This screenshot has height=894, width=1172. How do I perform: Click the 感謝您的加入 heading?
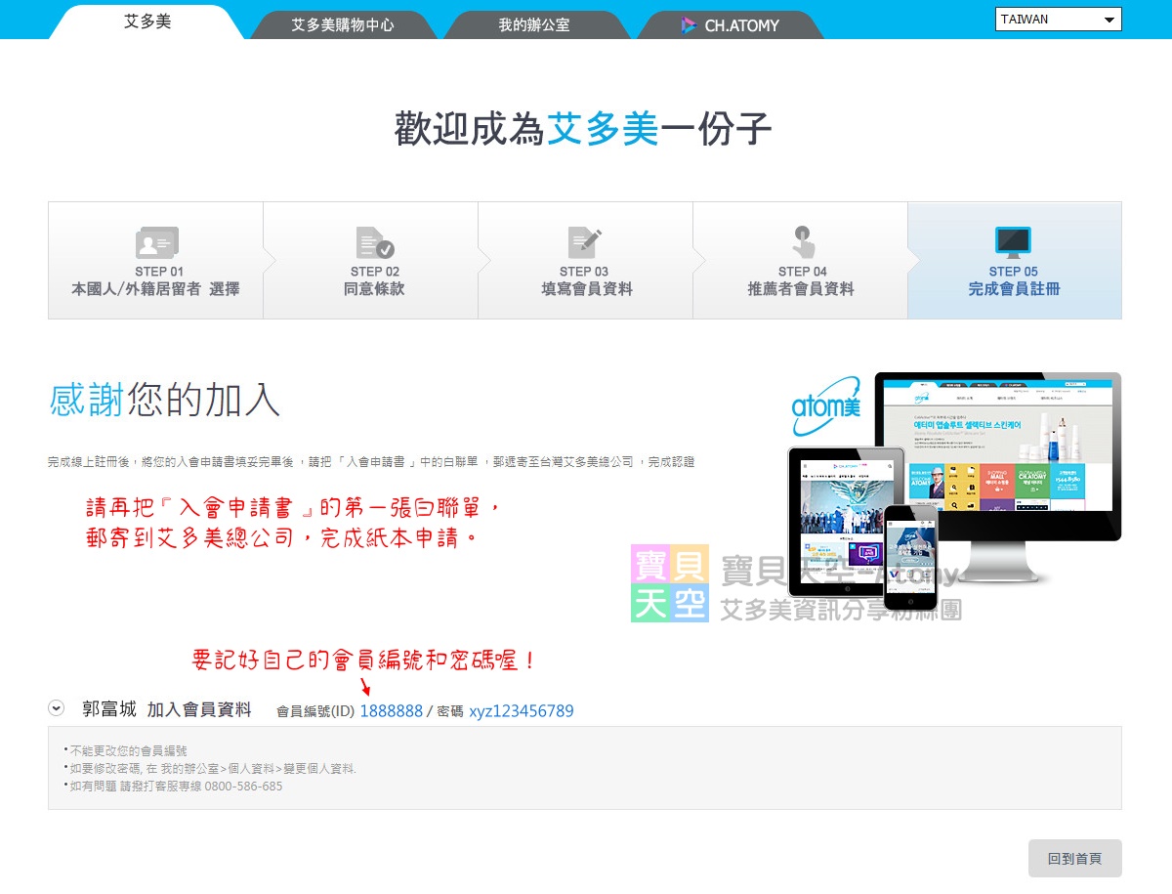[x=164, y=400]
